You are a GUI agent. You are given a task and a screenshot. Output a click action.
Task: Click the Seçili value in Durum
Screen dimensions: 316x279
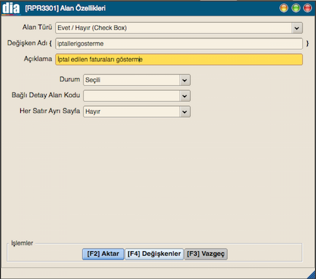click(x=93, y=80)
